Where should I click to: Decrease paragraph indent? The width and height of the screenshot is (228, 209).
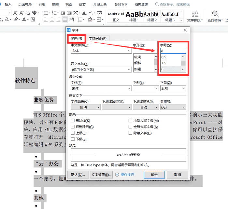(63, 13)
